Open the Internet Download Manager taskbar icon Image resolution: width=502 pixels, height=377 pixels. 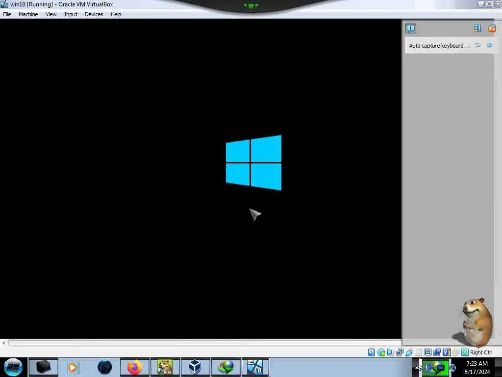point(226,367)
